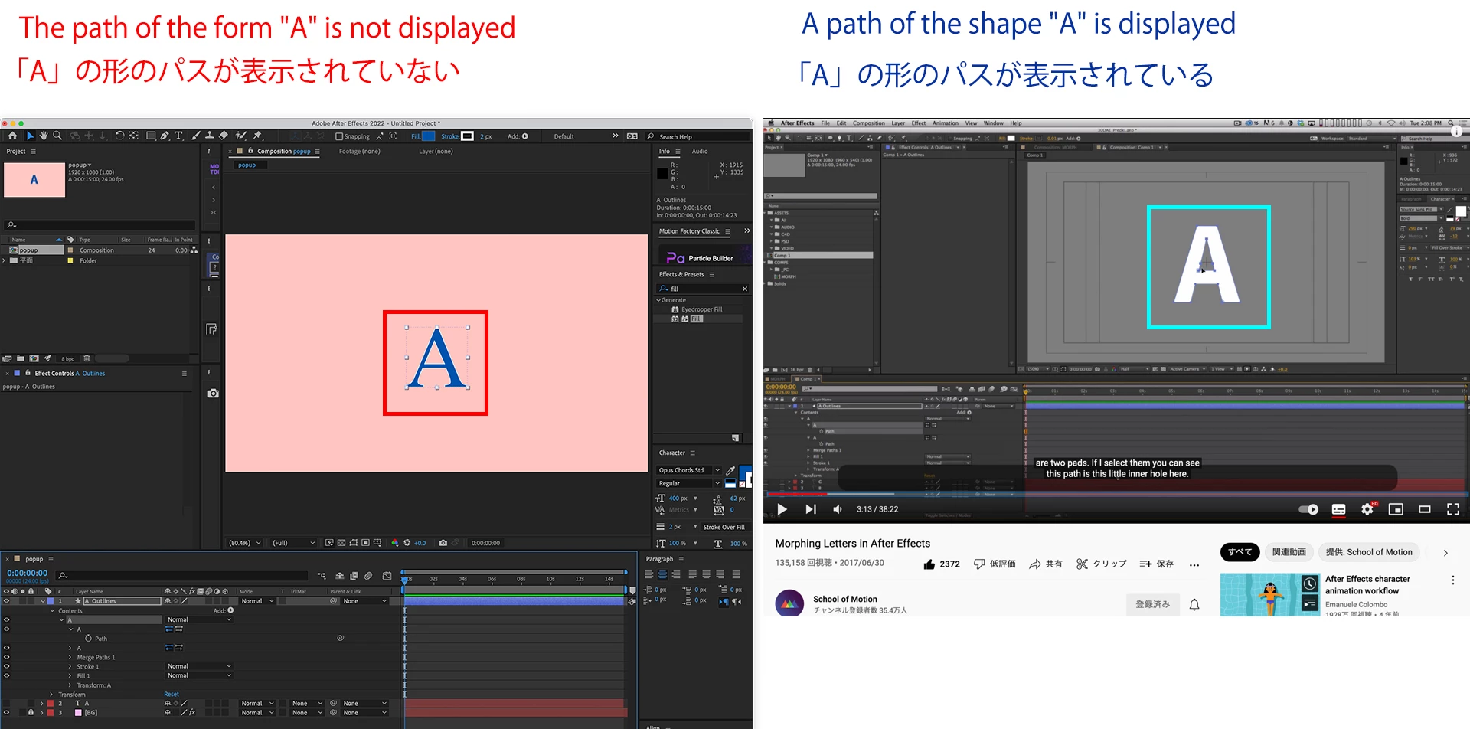Image resolution: width=1470 pixels, height=729 pixels.
Task: Switch to Layer (none) tab
Action: 436,151
